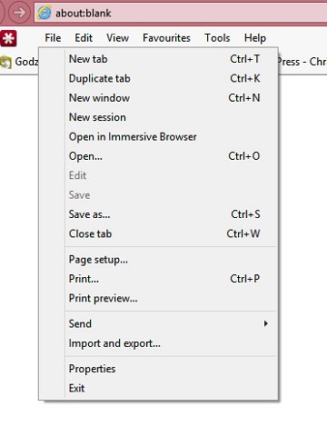Screen dimensions: 327x436
Task: Click the Internet Explorer page icon in address bar
Action: [45, 13]
